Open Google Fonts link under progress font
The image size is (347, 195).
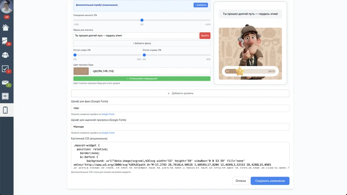108,133
